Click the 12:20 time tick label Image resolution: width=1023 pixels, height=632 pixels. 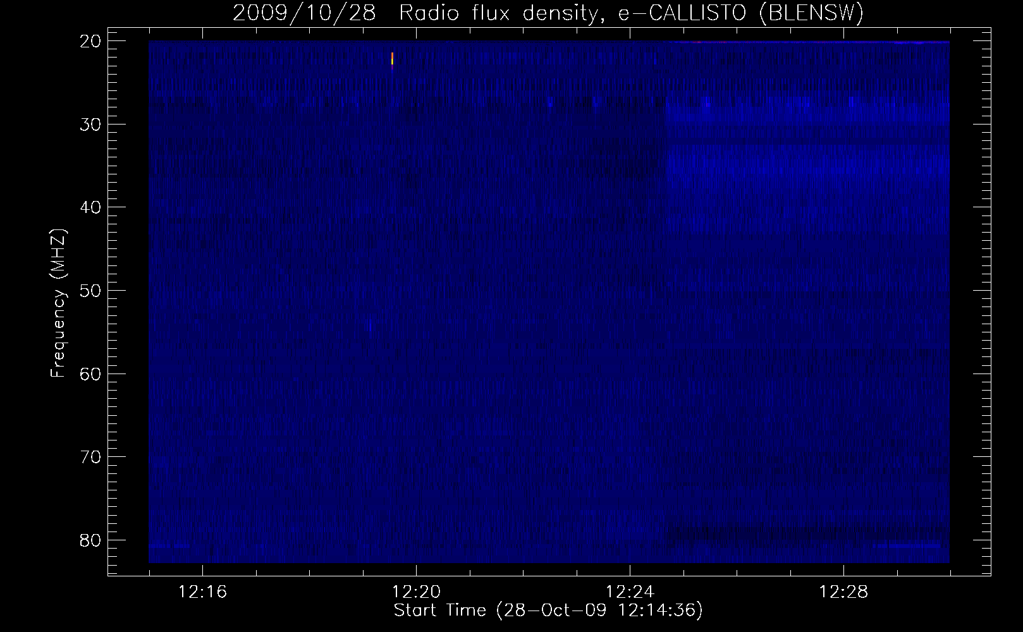[416, 592]
